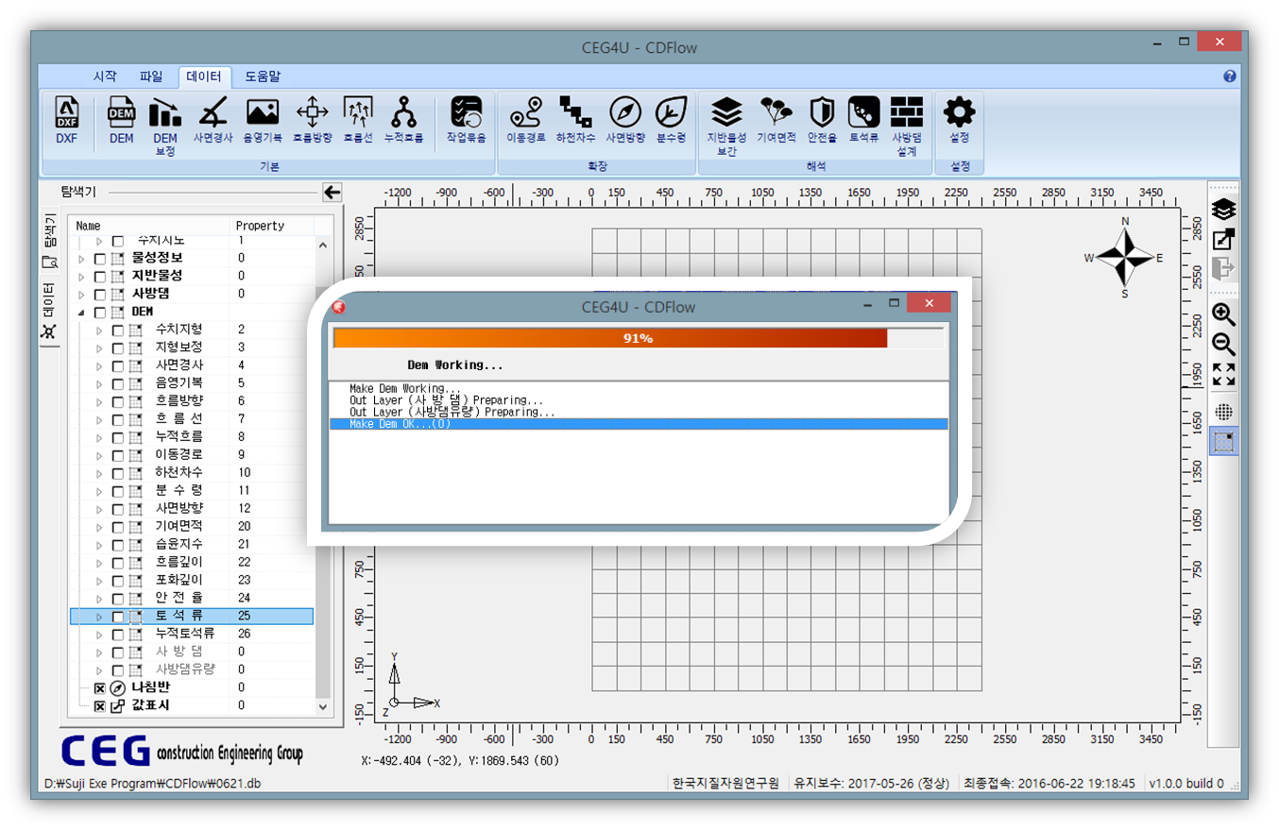Open the 도움말 ribbon tab
This screenshot has height=830, width=1279.
pos(263,76)
